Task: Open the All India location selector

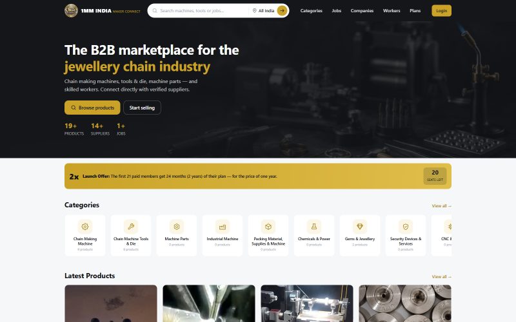Action: (x=264, y=10)
